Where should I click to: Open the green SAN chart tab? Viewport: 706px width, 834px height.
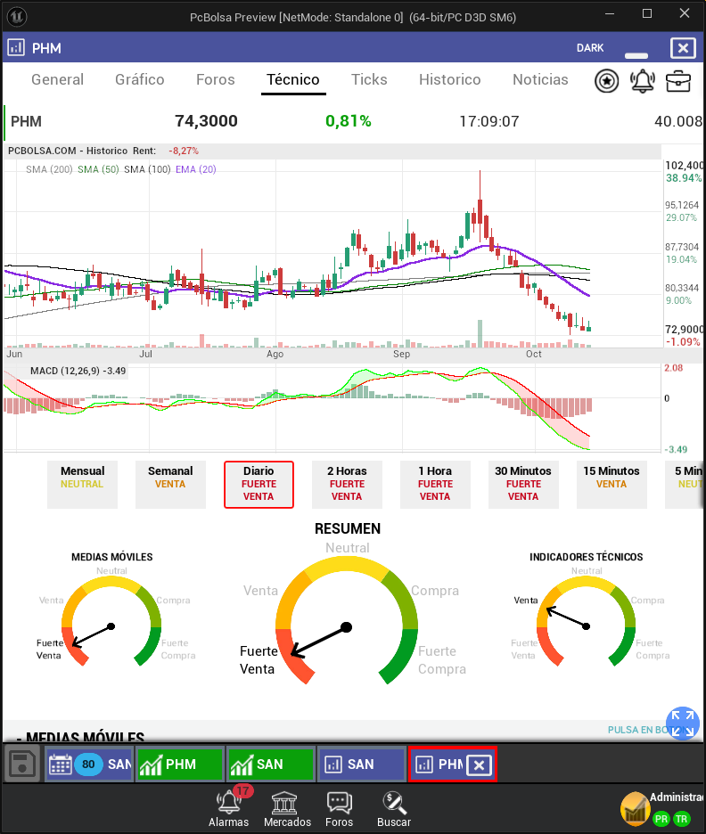click(x=270, y=764)
